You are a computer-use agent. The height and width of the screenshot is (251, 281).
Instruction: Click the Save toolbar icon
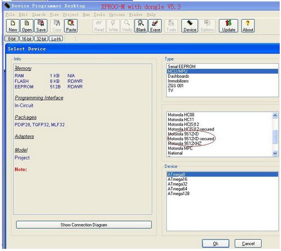[x=41, y=26]
